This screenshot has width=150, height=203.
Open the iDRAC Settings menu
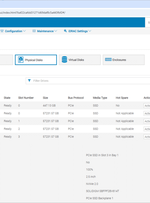point(77,31)
